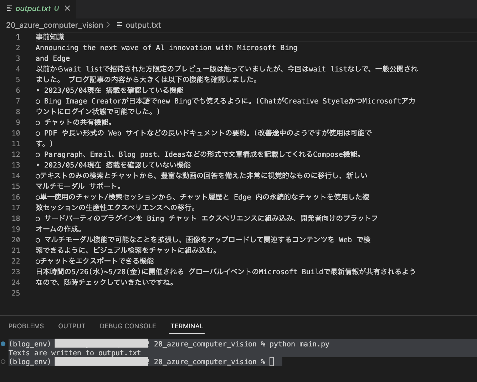Click the hollow circle prompt marker in terminal

click(3, 361)
